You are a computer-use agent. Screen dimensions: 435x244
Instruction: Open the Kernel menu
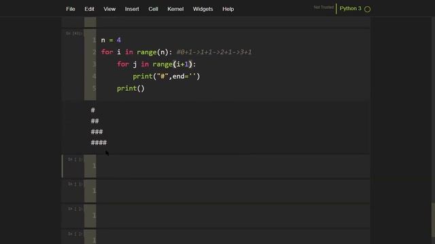pos(175,9)
